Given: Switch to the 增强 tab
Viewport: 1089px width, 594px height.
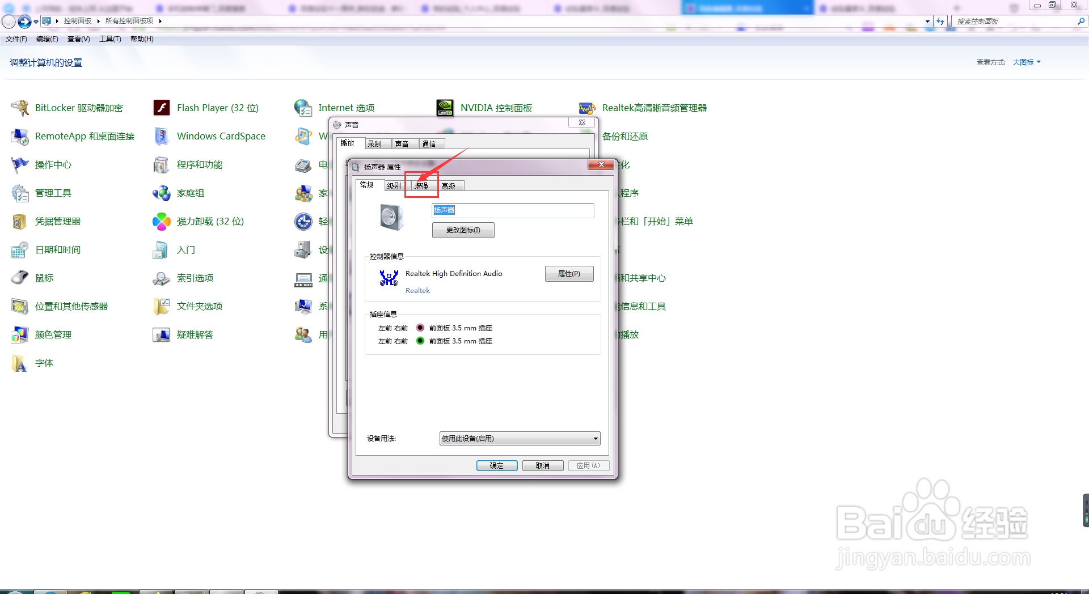Looking at the screenshot, I should pos(421,186).
